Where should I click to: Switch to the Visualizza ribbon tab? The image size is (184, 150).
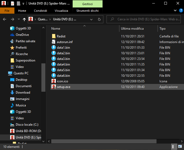(x=61, y=11)
